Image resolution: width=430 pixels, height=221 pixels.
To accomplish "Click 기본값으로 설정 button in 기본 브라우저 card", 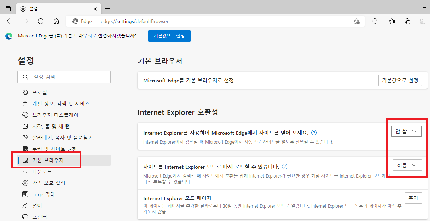I will tap(400, 80).
